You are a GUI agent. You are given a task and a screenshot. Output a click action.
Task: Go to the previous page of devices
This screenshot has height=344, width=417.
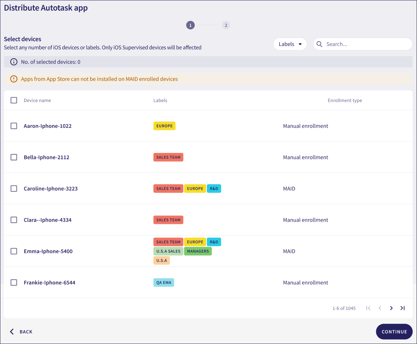click(380, 308)
